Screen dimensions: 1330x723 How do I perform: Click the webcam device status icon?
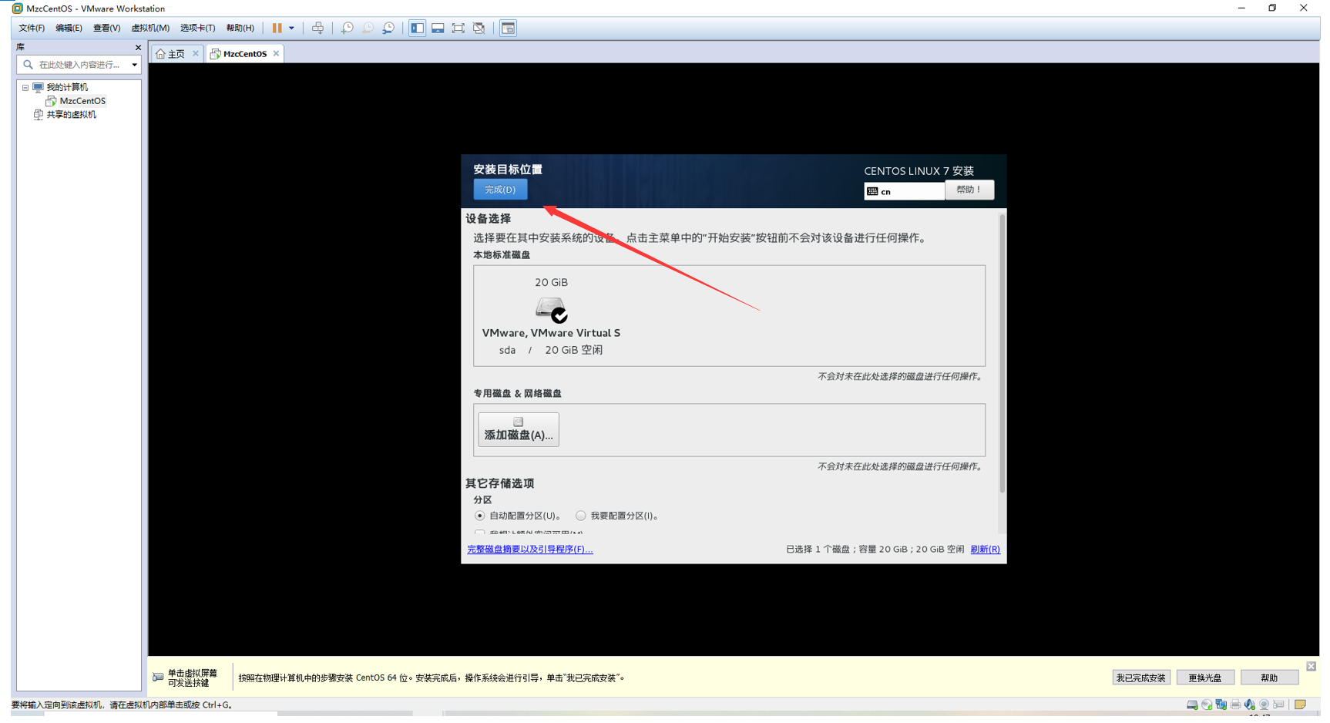click(1264, 705)
